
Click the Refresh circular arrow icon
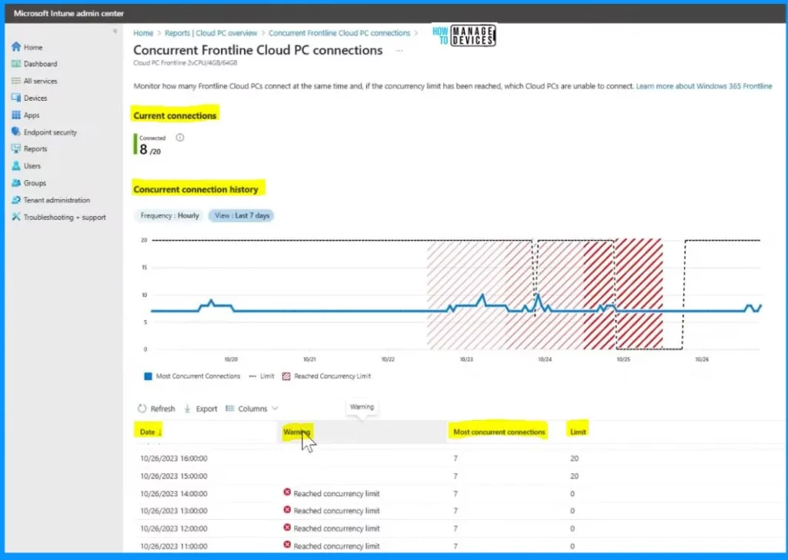(x=142, y=408)
